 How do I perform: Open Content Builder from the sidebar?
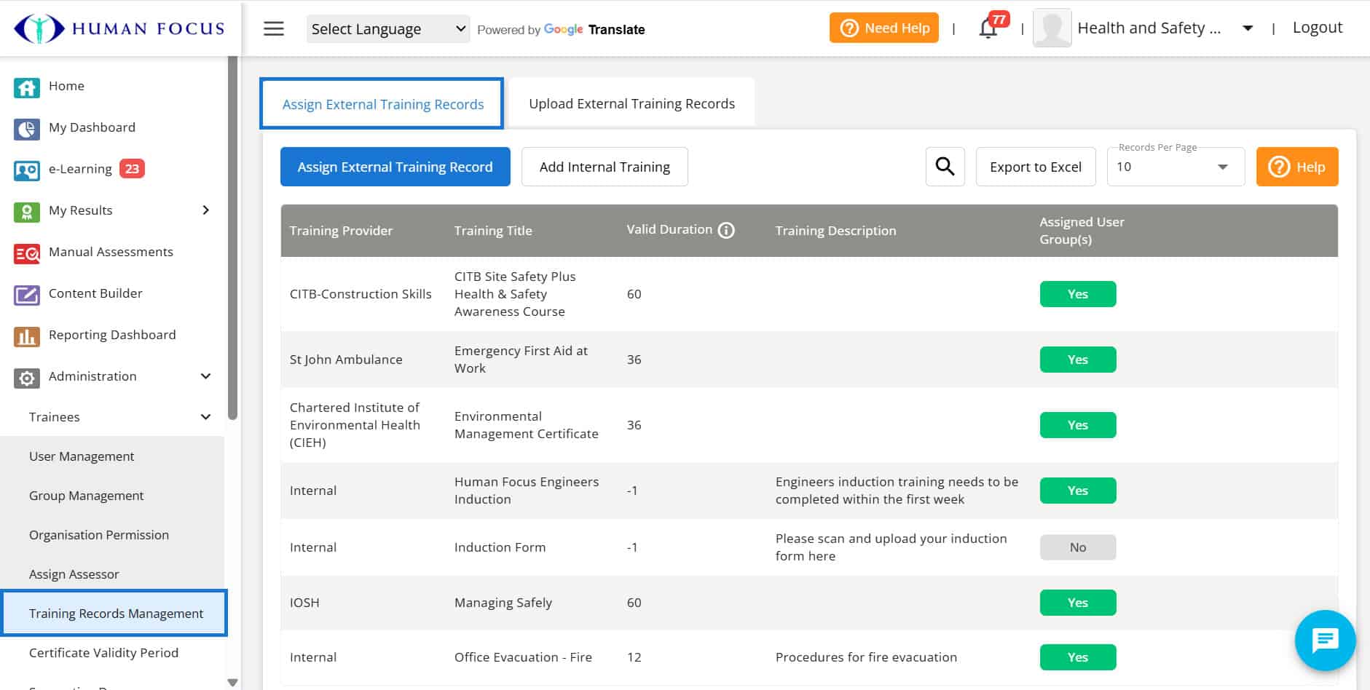tap(26, 294)
